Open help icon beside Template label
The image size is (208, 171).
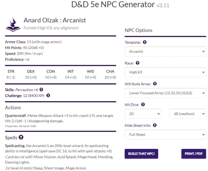145,42
